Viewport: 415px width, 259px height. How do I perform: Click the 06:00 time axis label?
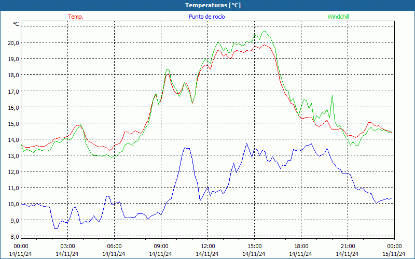point(114,247)
